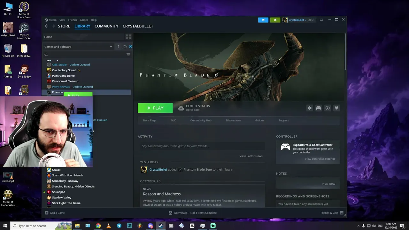Switch to Big Picture monitor icon
Screen dimensions: 409x230
point(321,20)
